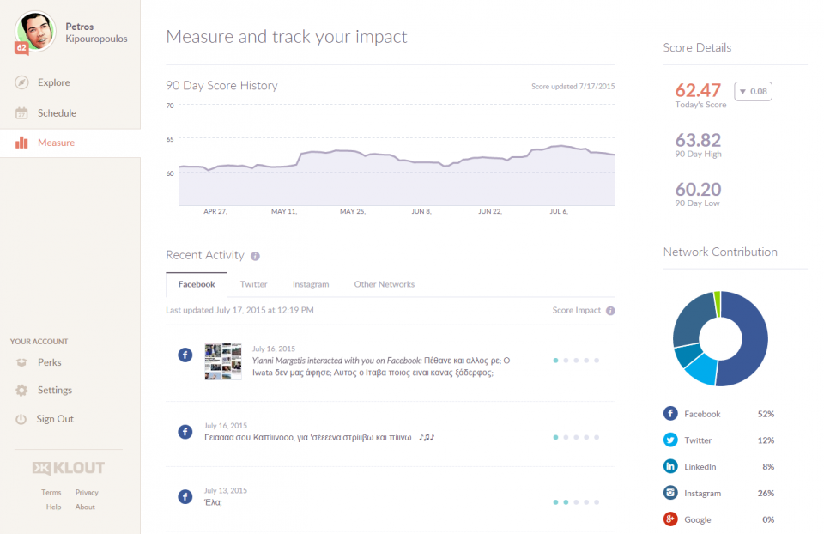Viewport: 824px width, 534px height.
Task: Open the Privacy link in footer
Action: pyautogui.click(x=87, y=493)
